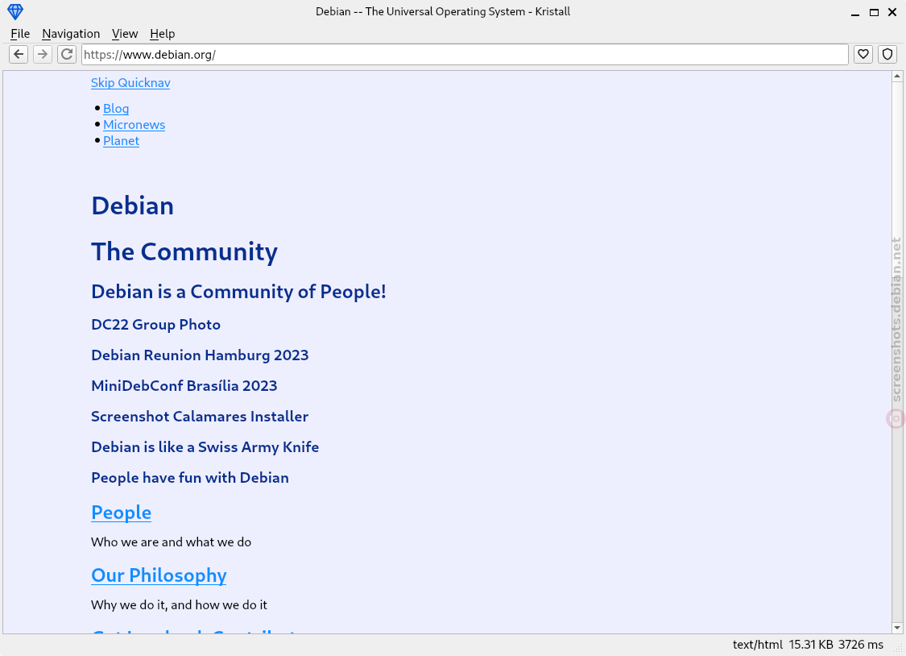Open the People heading link
This screenshot has width=906, height=656.
click(122, 513)
